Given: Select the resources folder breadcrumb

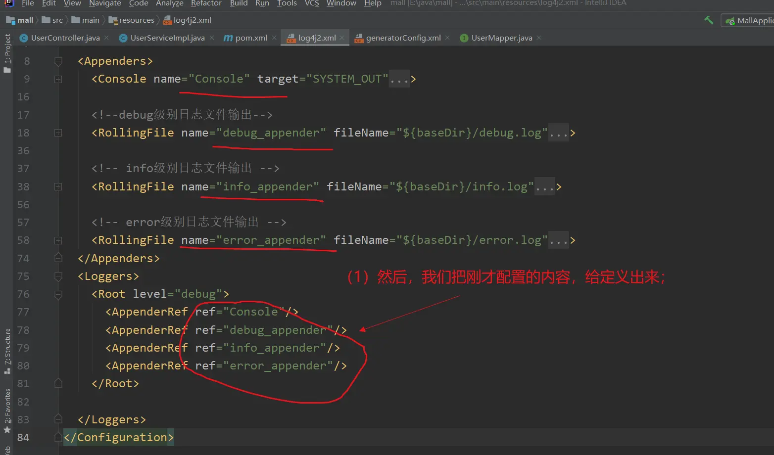Looking at the screenshot, I should point(132,20).
